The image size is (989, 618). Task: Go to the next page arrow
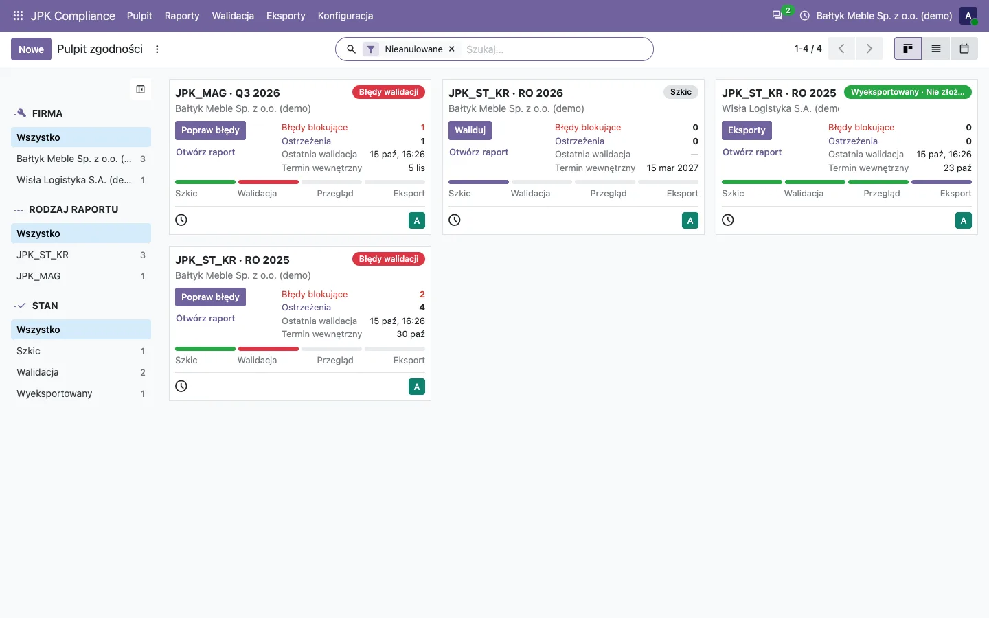869,49
